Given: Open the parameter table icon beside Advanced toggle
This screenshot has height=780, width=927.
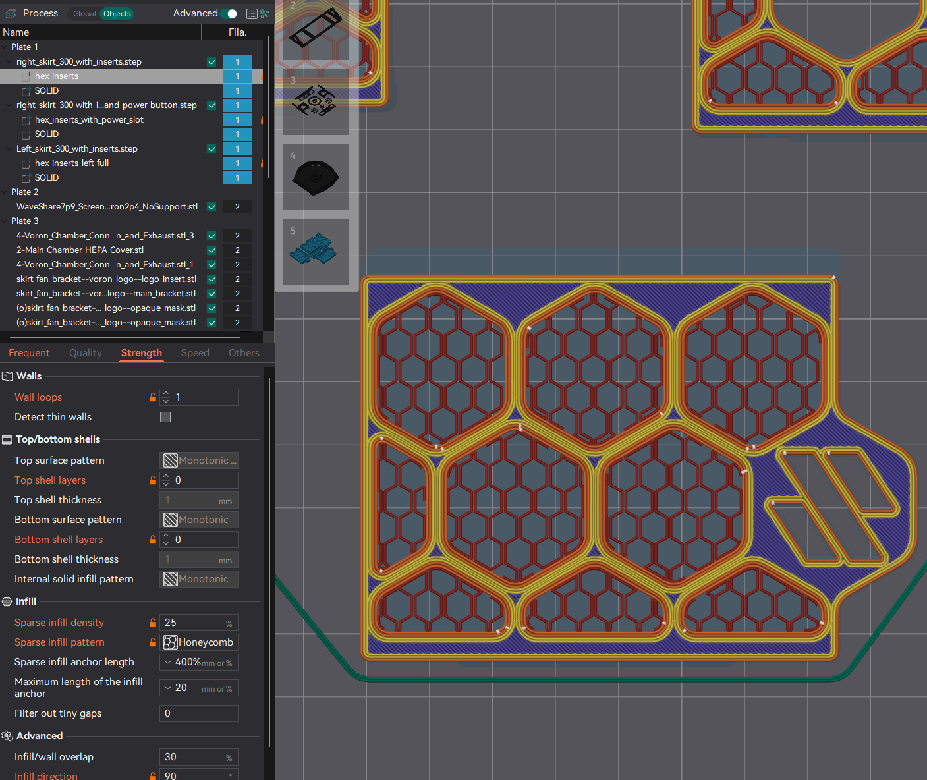Looking at the screenshot, I should point(251,13).
